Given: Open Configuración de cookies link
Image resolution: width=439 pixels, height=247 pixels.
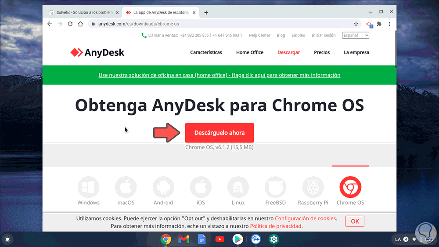Looking at the screenshot, I should (305, 218).
